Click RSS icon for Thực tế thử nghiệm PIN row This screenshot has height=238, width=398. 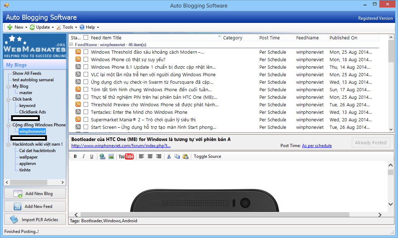(78, 97)
